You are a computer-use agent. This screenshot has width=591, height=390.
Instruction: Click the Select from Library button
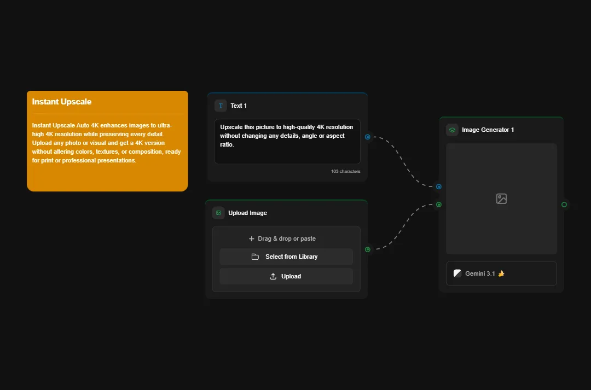click(x=286, y=257)
